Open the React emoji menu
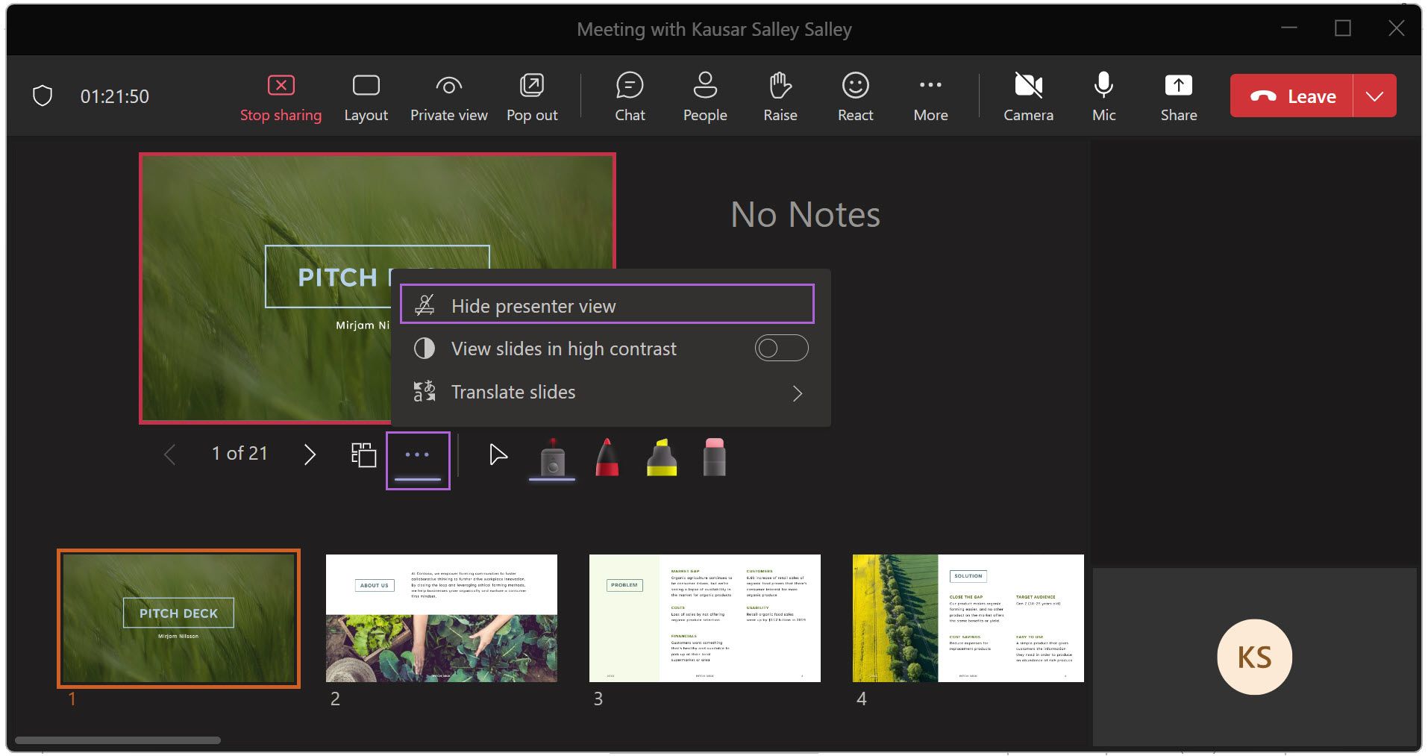 coord(855,96)
